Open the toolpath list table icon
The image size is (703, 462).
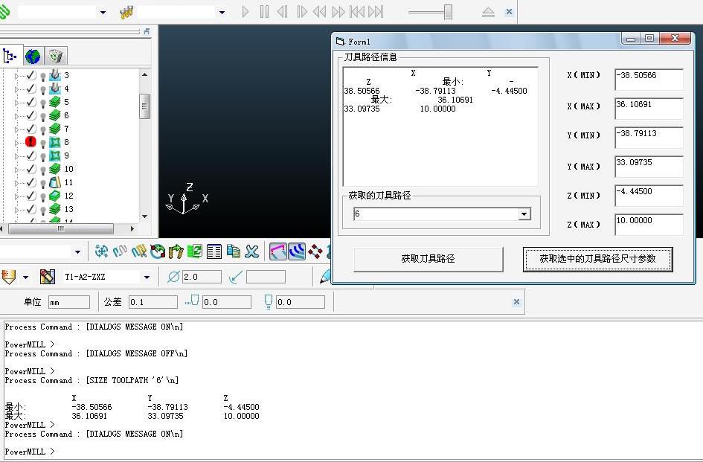(214, 251)
